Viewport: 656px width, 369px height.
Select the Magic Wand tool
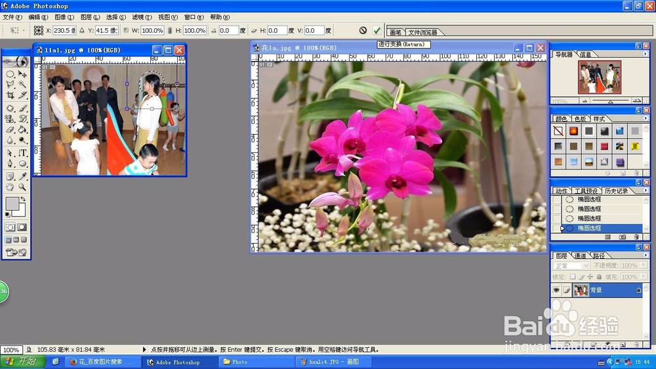pyautogui.click(x=22, y=85)
